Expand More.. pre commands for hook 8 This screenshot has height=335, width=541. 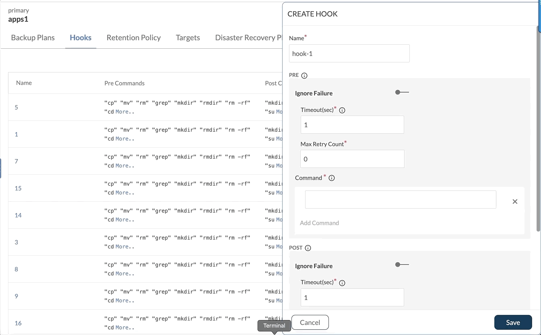point(125,273)
